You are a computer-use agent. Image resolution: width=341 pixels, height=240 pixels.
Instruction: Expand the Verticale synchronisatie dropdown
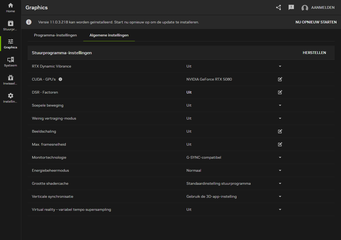[x=280, y=196]
